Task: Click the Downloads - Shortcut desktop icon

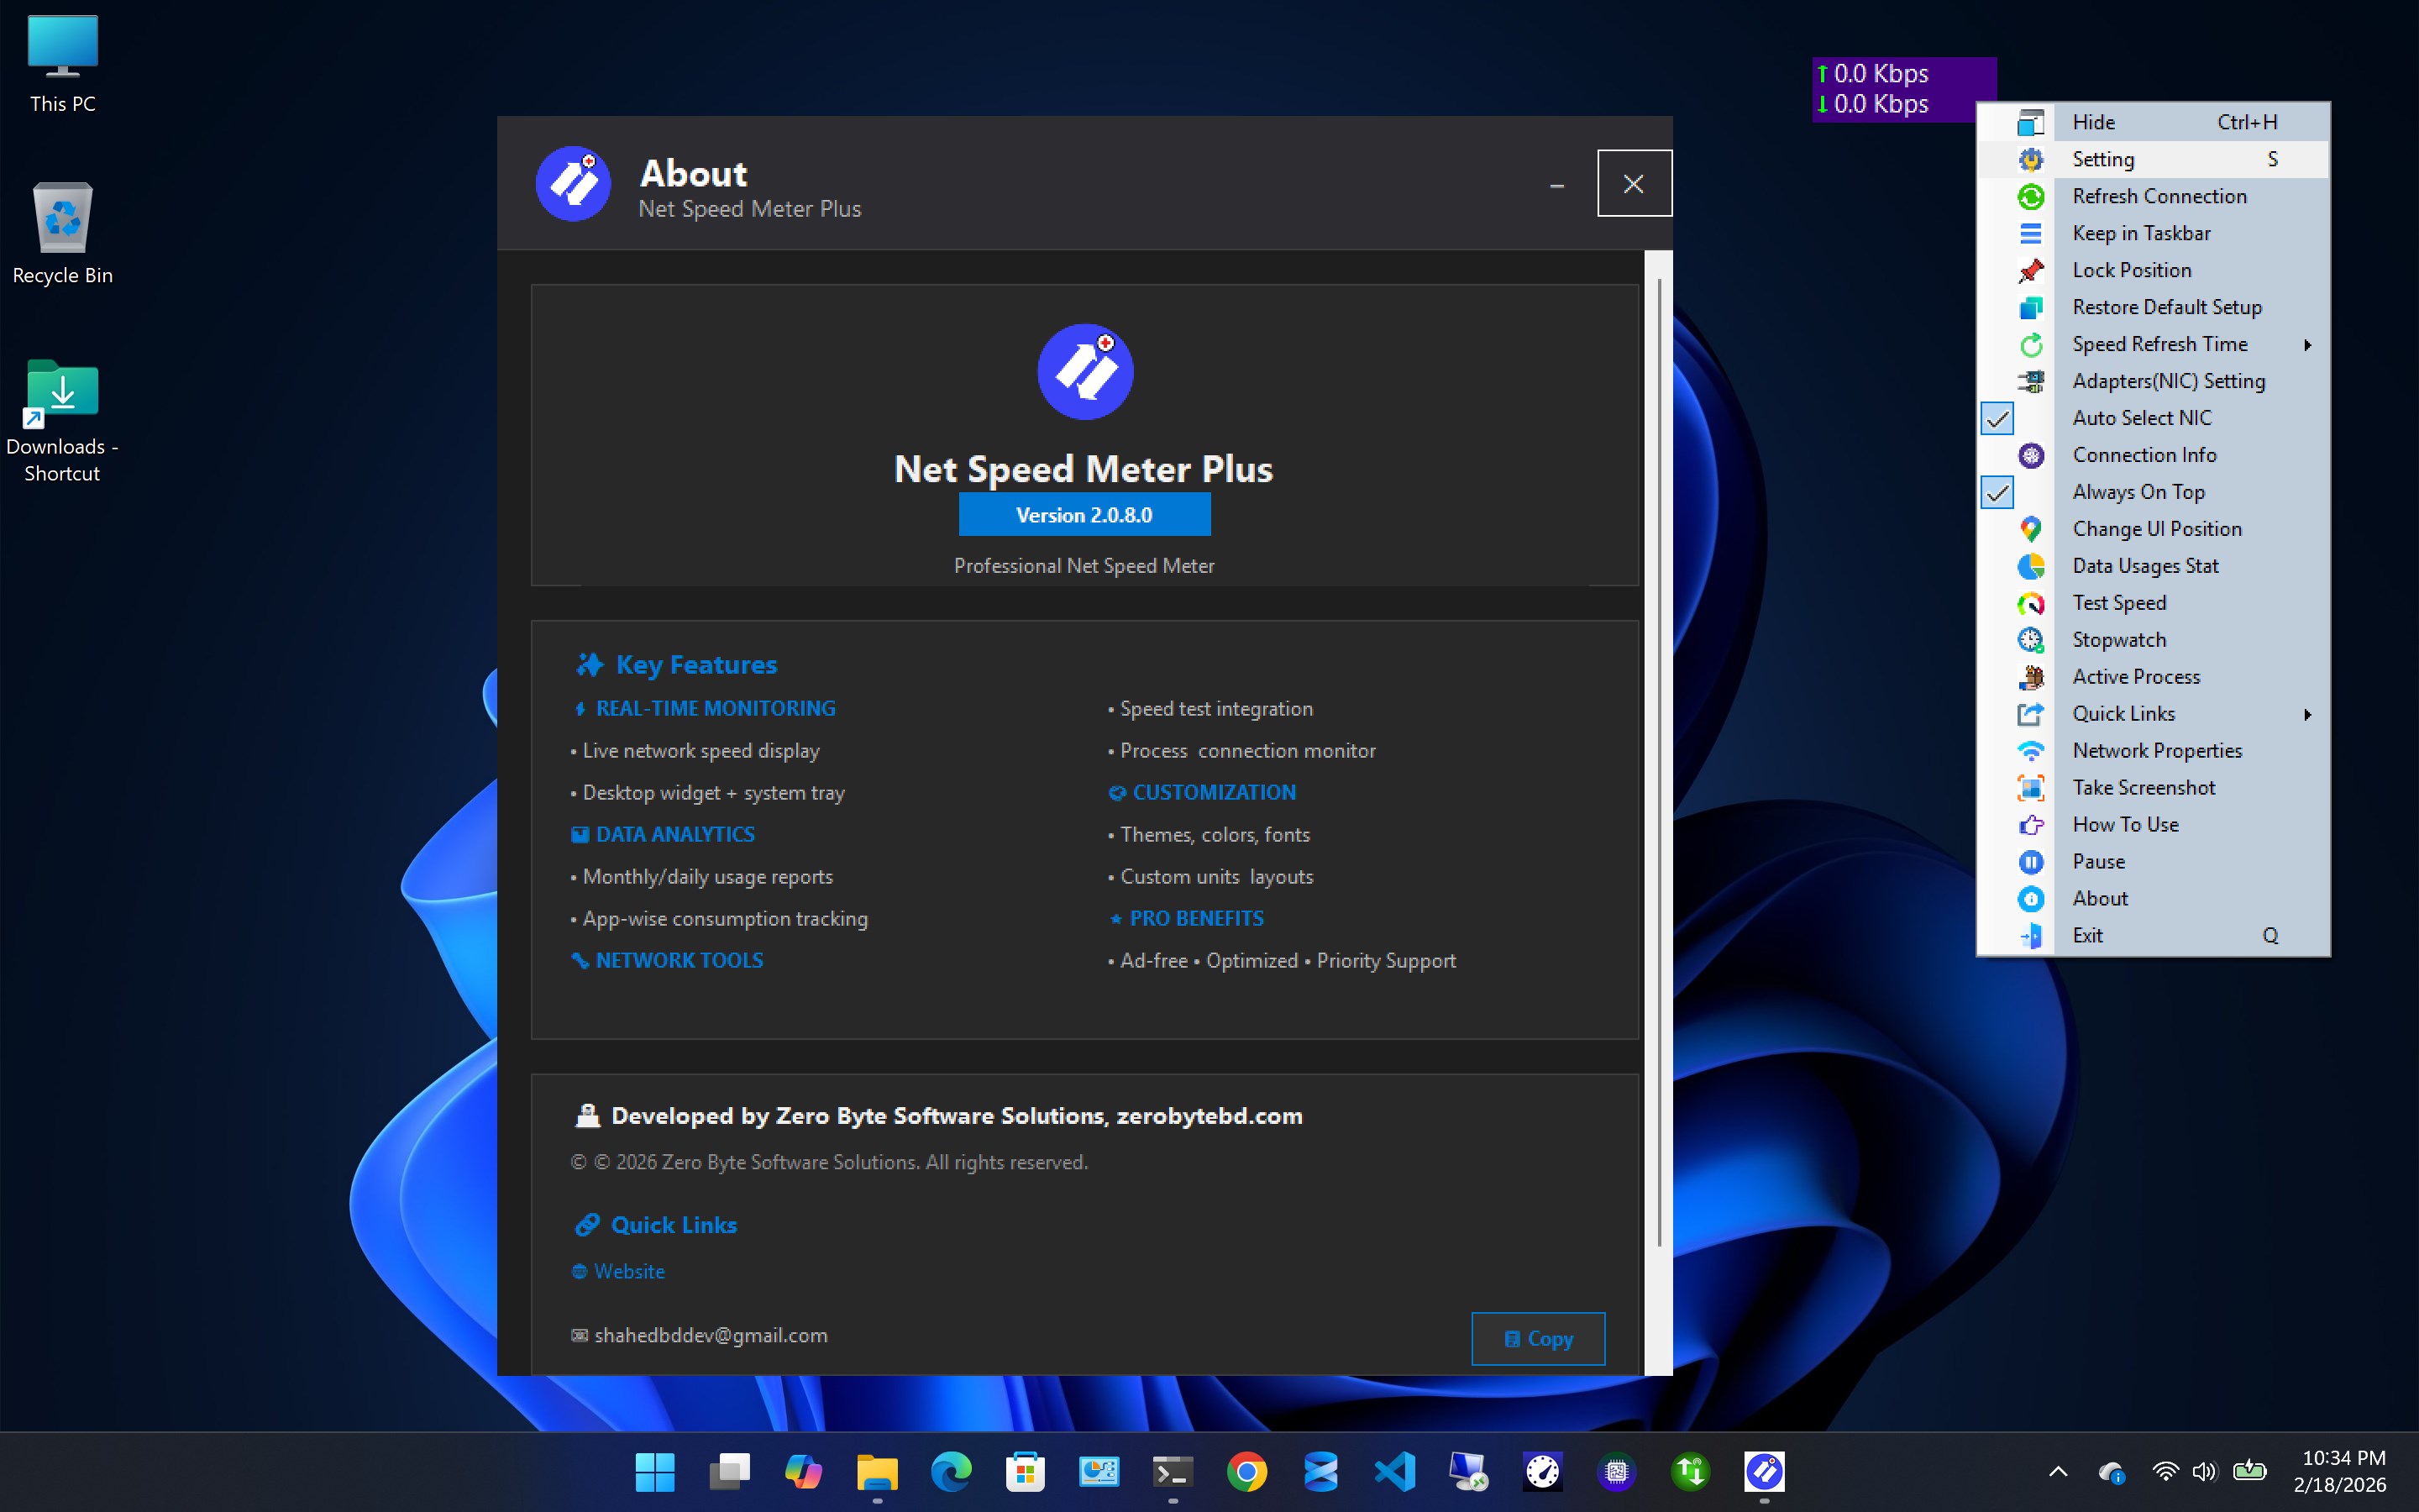Action: coord(62,422)
